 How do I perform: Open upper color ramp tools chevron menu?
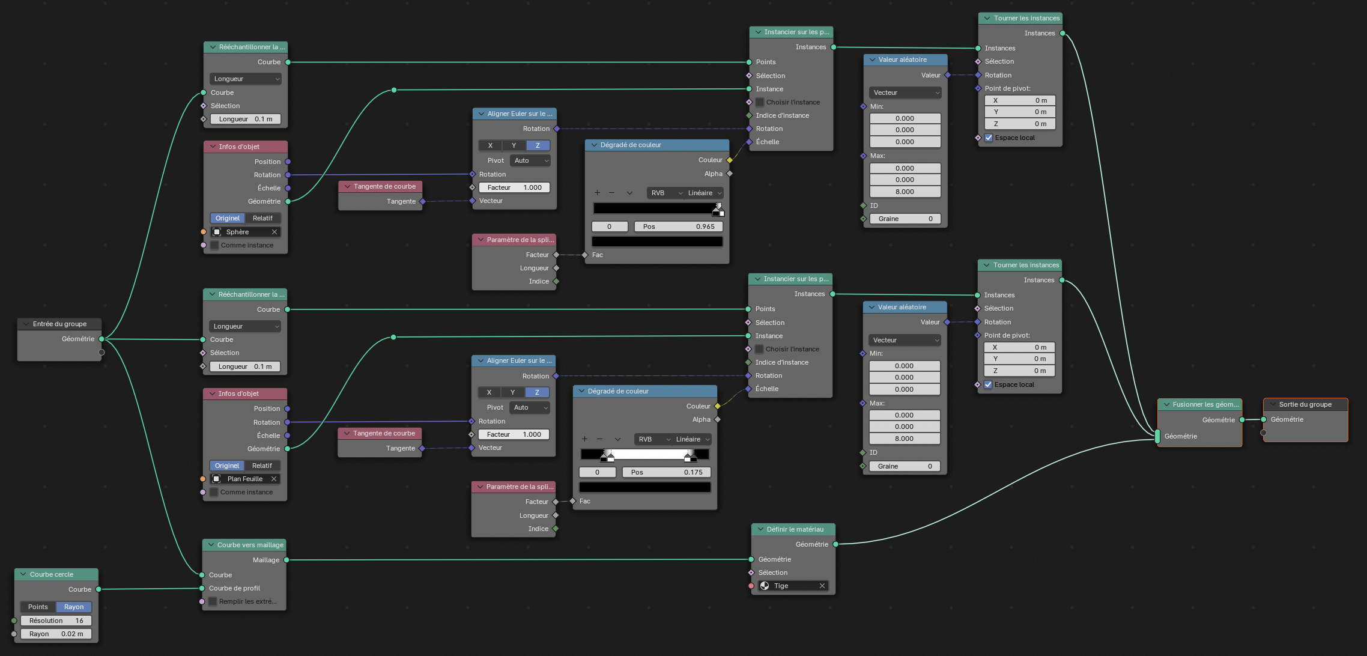coord(629,193)
